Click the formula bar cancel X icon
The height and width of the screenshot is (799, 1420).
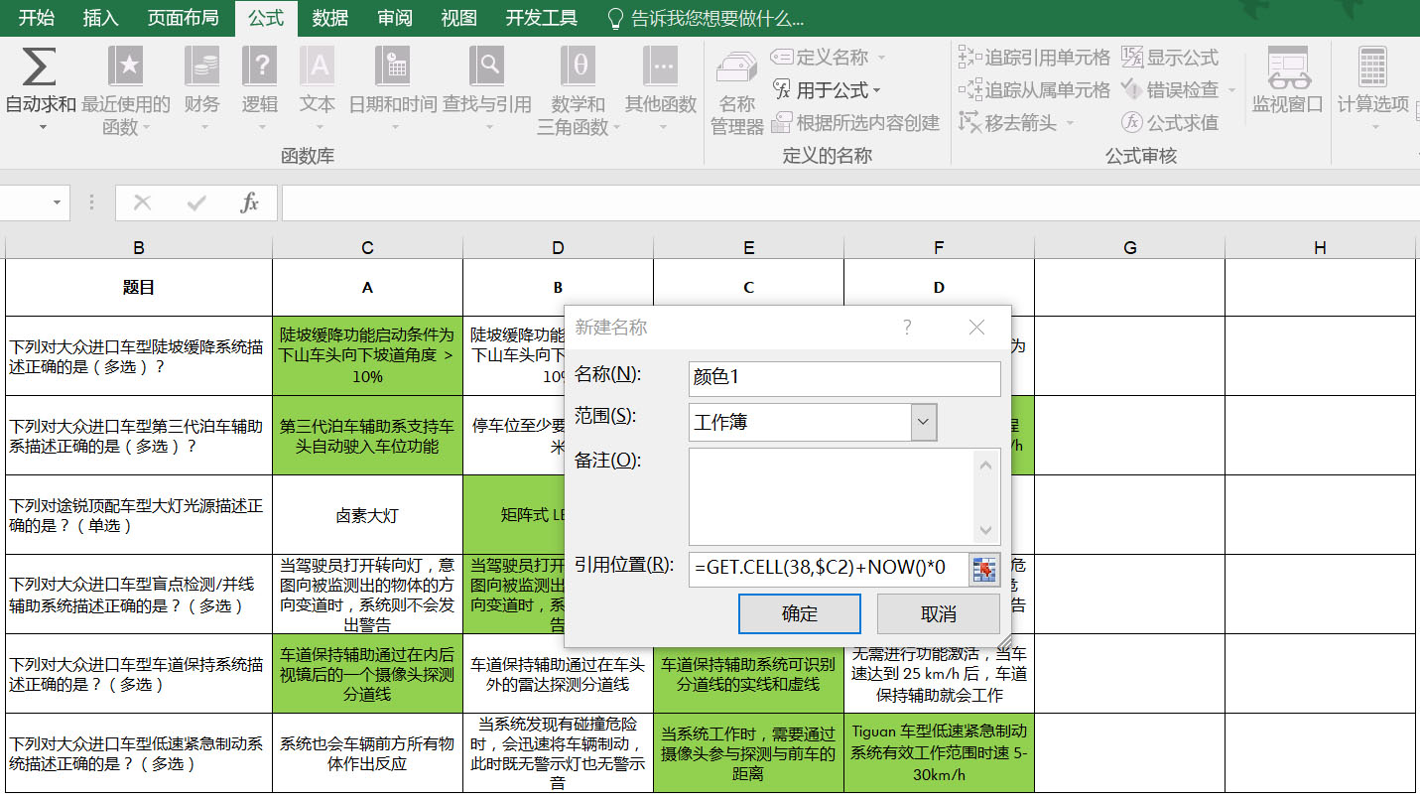pyautogui.click(x=142, y=202)
